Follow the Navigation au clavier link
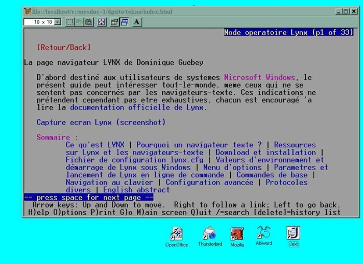 click(109, 182)
